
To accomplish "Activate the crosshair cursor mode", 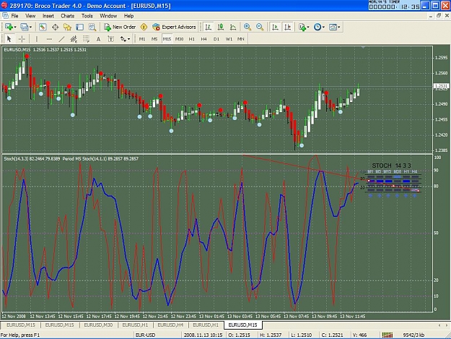I will click(22, 39).
